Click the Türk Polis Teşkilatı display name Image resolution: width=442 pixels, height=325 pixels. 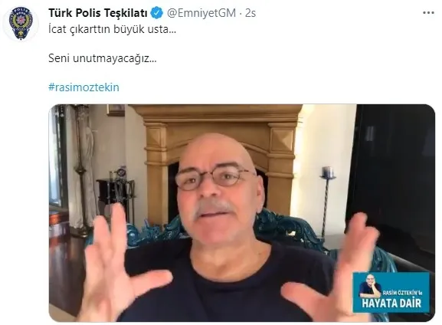tap(98, 13)
